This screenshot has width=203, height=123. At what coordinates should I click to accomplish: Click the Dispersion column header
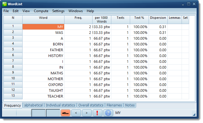158,20
